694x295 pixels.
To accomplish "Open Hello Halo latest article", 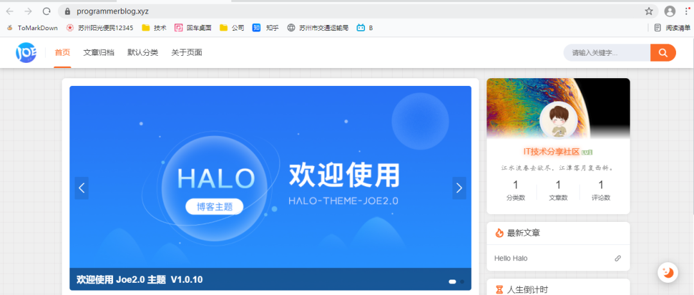I will (x=511, y=258).
